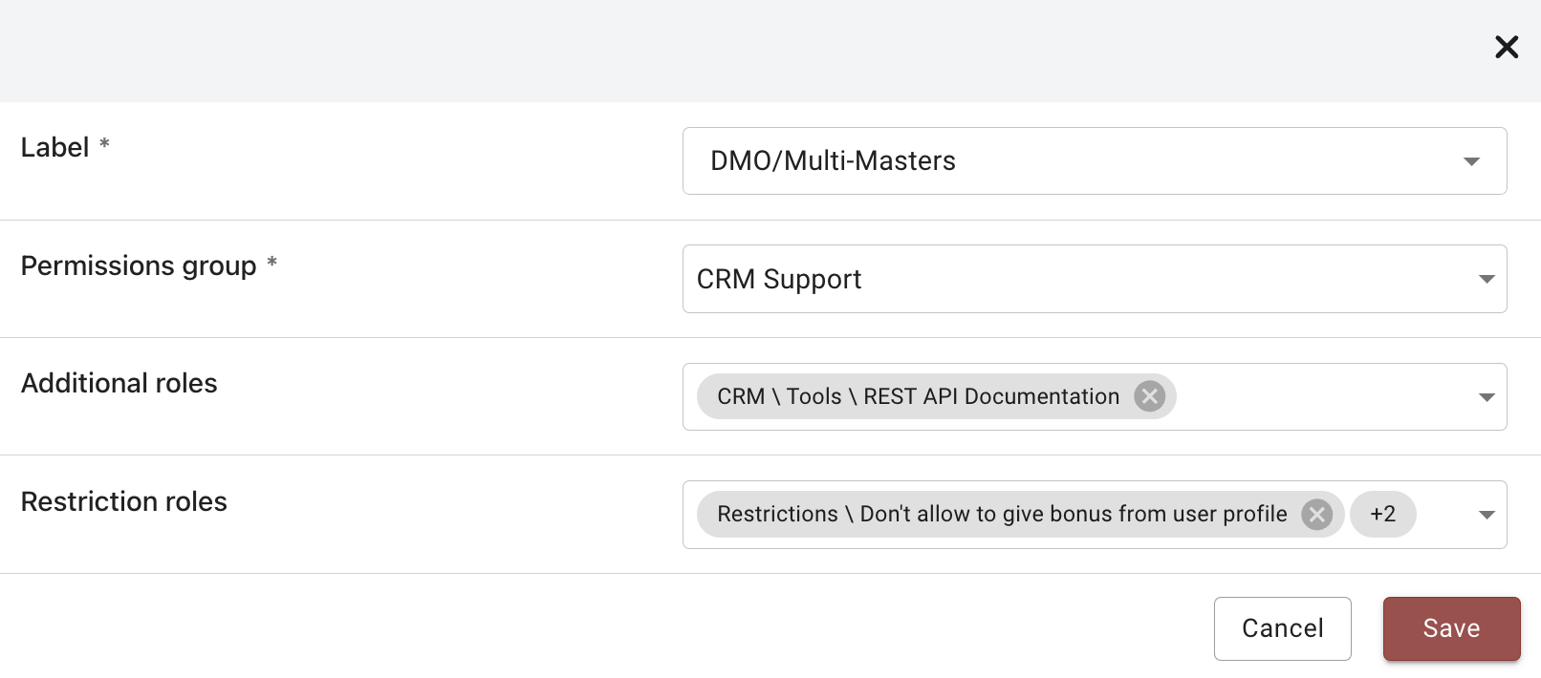Click the Additional roles caption
The height and width of the screenshot is (678, 1541).
tap(119, 383)
